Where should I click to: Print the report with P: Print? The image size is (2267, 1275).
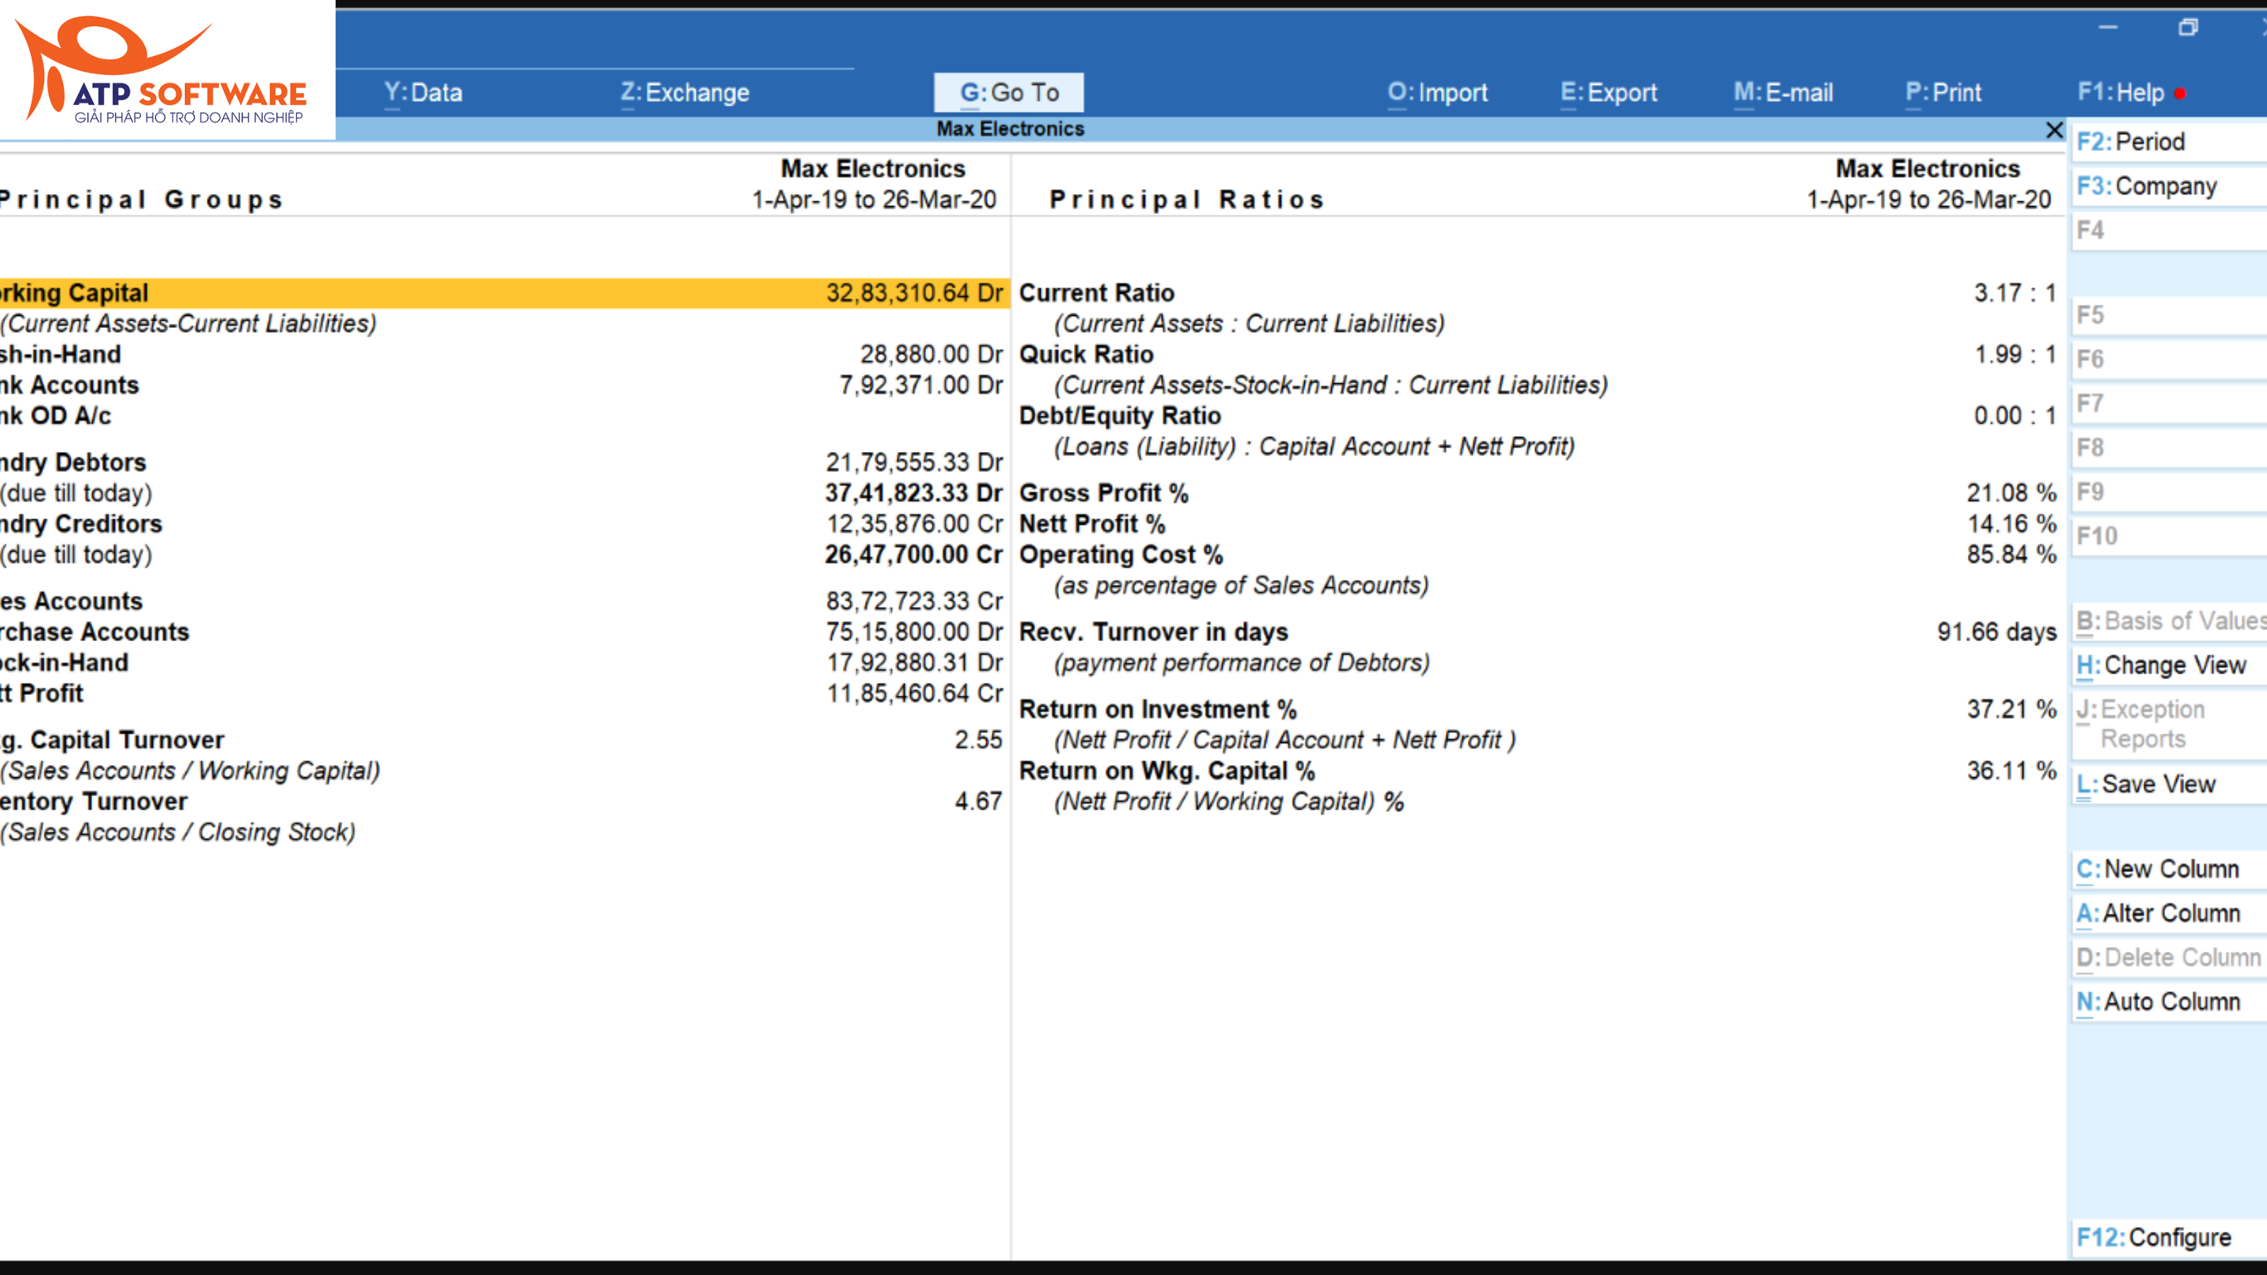1944,91
